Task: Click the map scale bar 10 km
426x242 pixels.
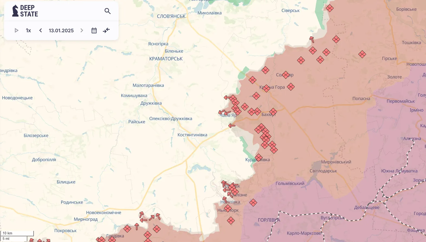Action: coord(17,233)
